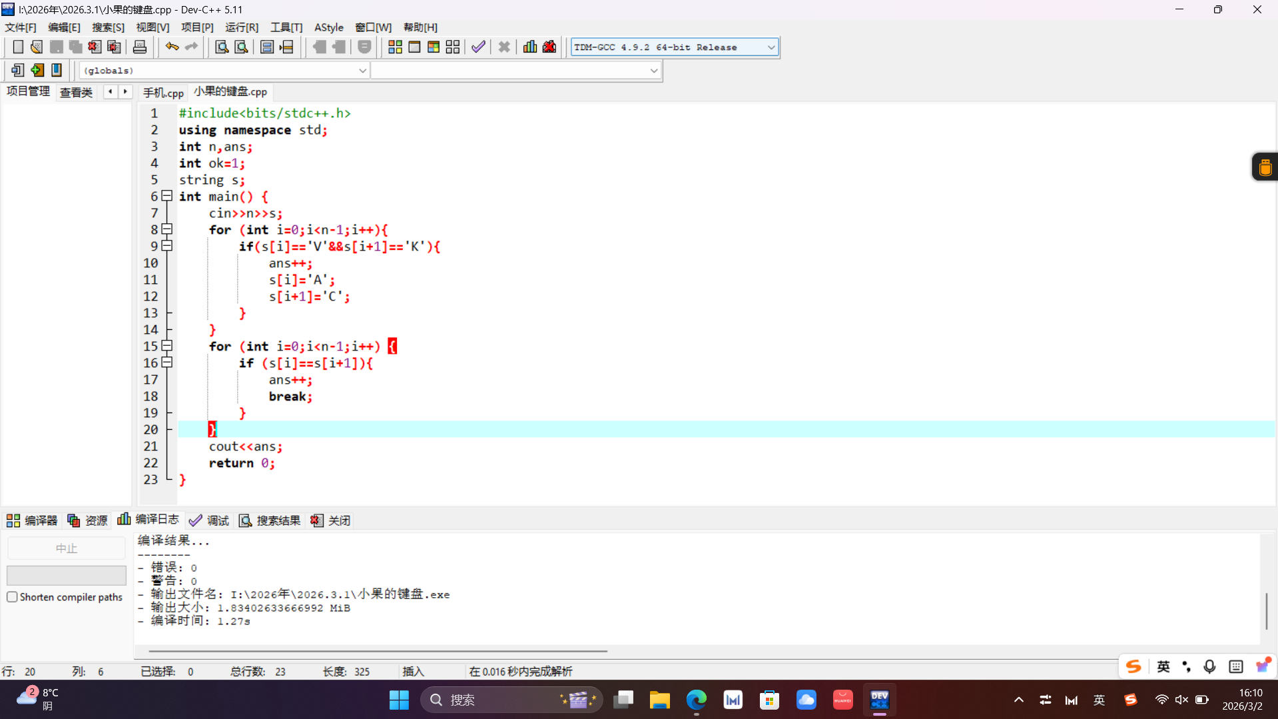The height and width of the screenshot is (719, 1278).
Task: Open Microsoft Edge from the taskbar
Action: (696, 700)
